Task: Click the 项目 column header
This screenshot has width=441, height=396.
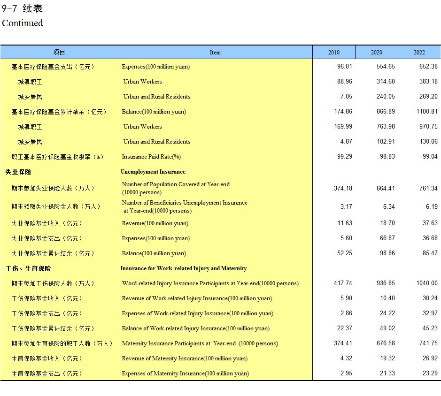Action: pyautogui.click(x=59, y=52)
